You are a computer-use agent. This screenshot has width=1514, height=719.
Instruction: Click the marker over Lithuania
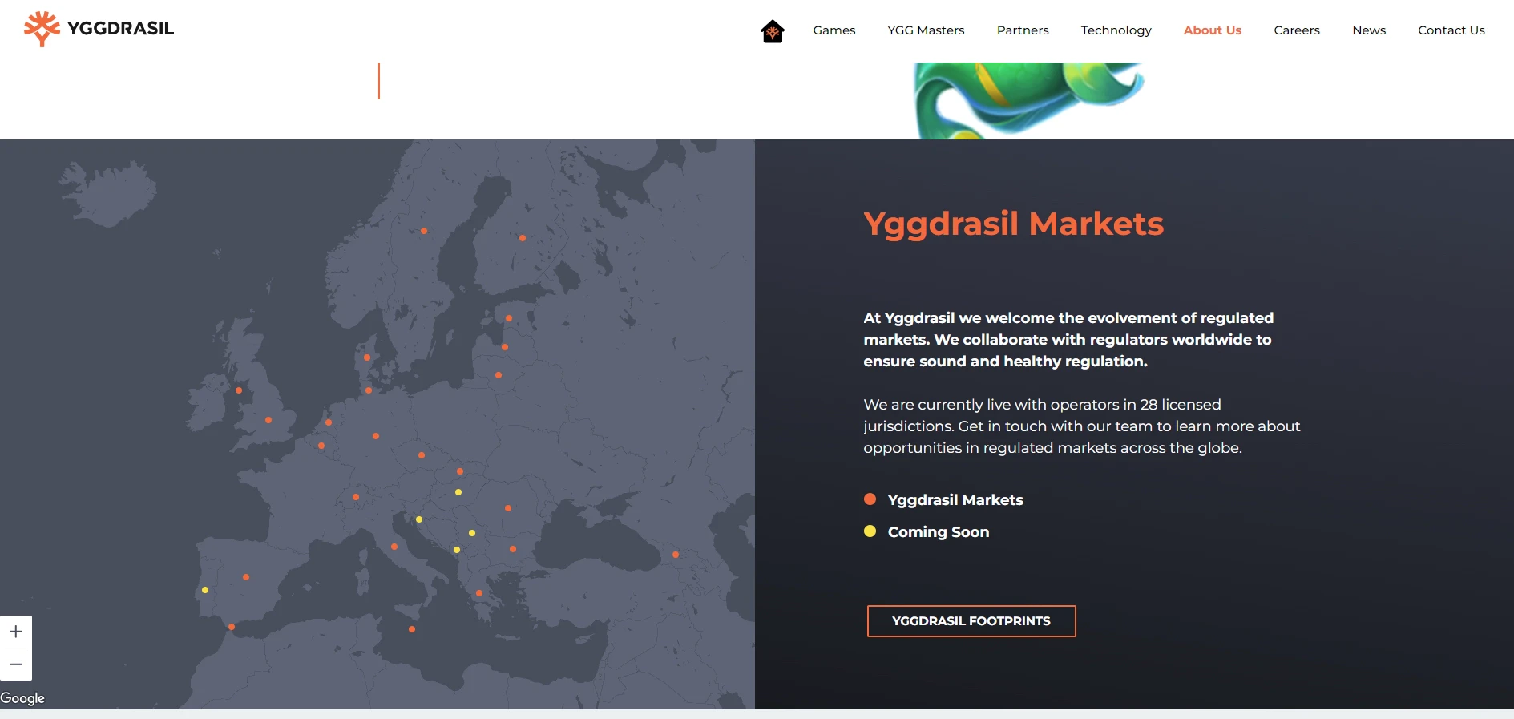pyautogui.click(x=499, y=375)
